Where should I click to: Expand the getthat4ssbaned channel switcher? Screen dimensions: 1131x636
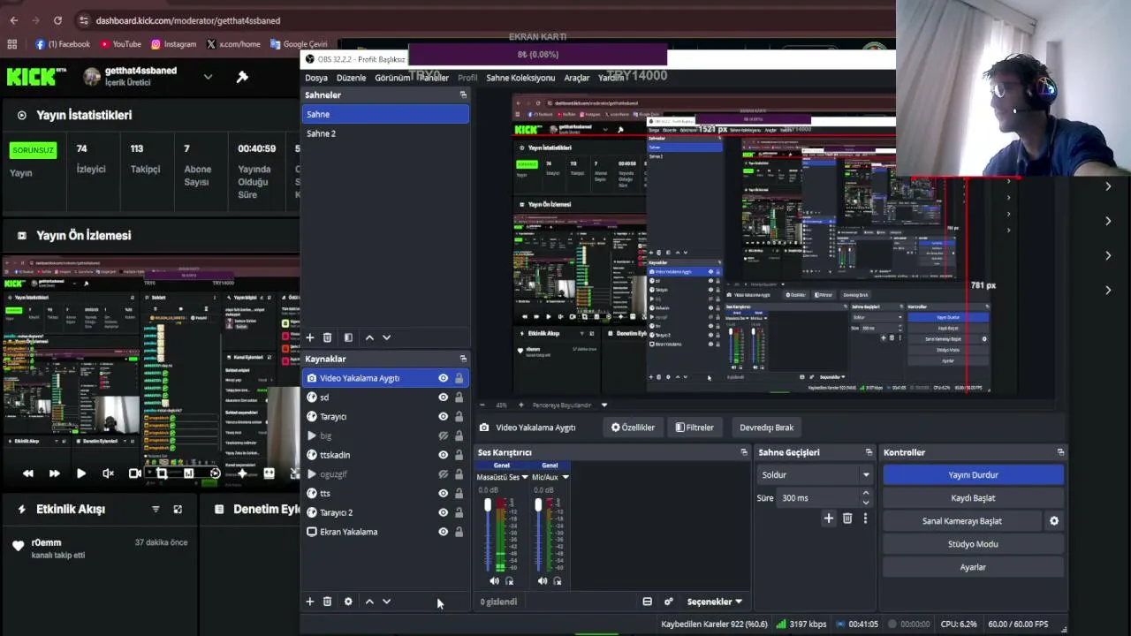208,77
